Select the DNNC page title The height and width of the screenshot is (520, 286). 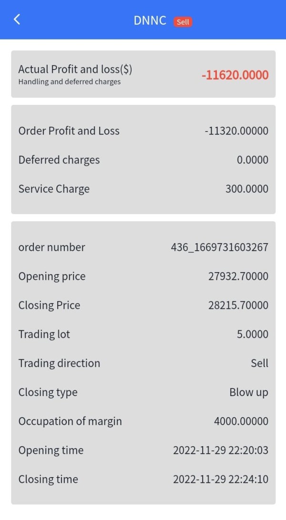[x=150, y=20]
